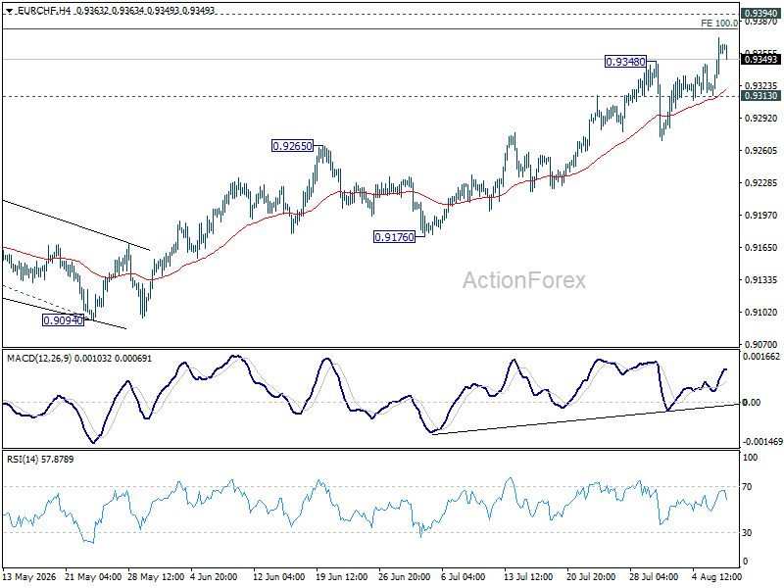
Task: Select the upper descending channel line
Action: coord(76,225)
